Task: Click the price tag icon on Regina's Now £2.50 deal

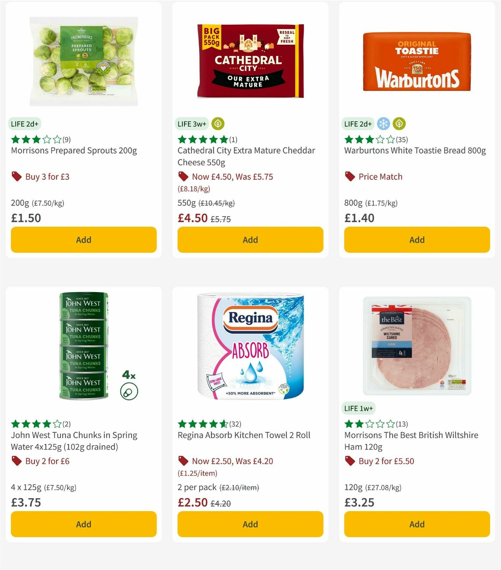Action: 183,461
